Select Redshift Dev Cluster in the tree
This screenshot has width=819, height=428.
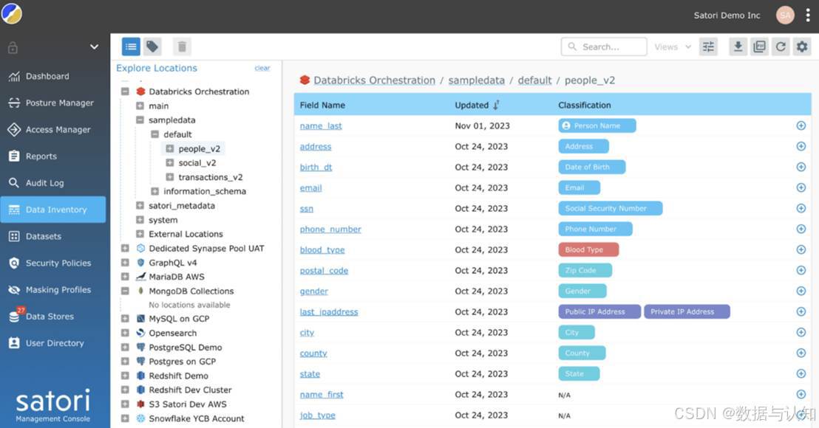[190, 390]
